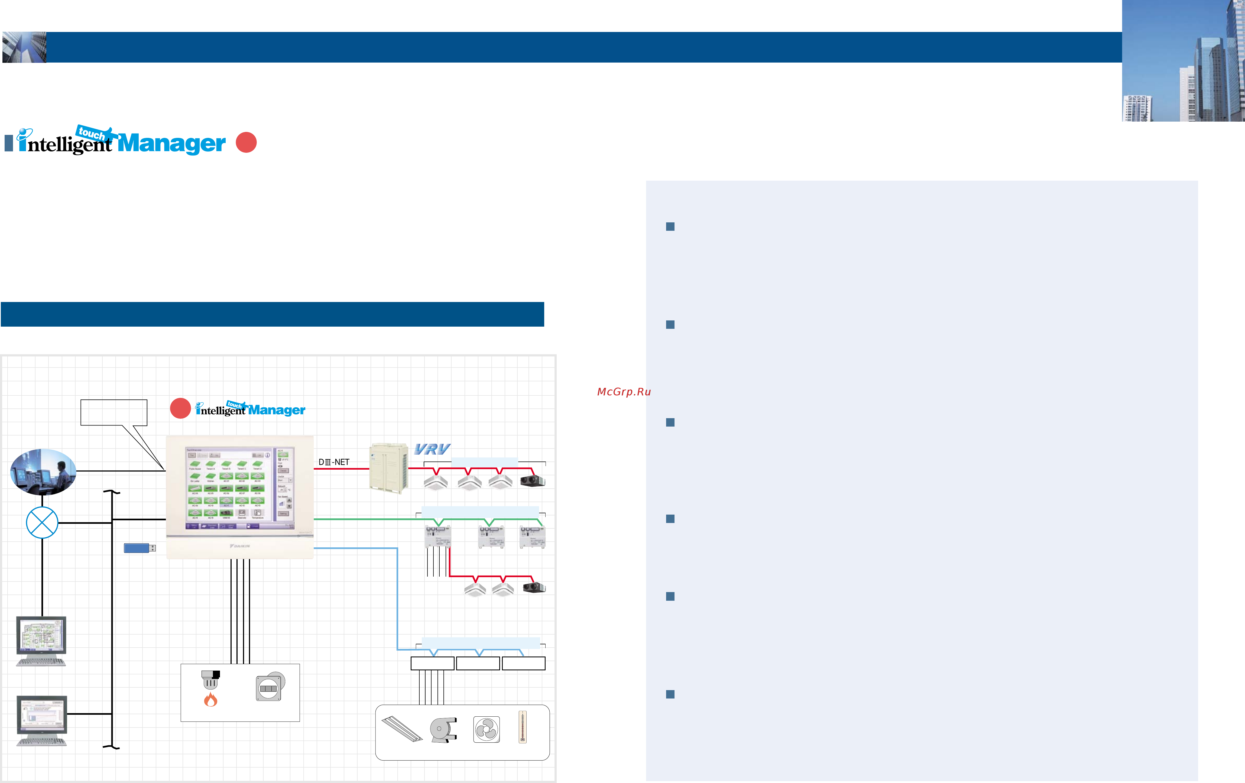The width and height of the screenshot is (1245, 783).
Task: Select the electricity meter icon
Action: tap(270, 686)
